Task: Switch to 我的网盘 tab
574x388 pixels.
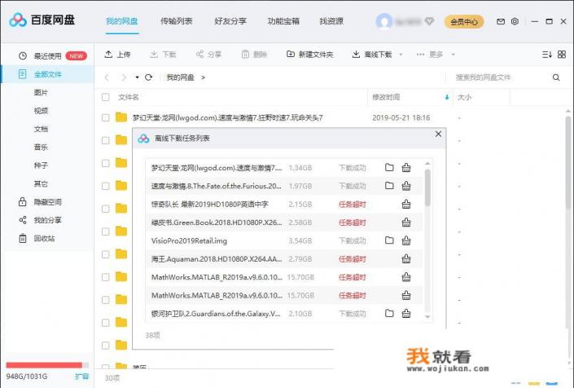Action: [122, 21]
